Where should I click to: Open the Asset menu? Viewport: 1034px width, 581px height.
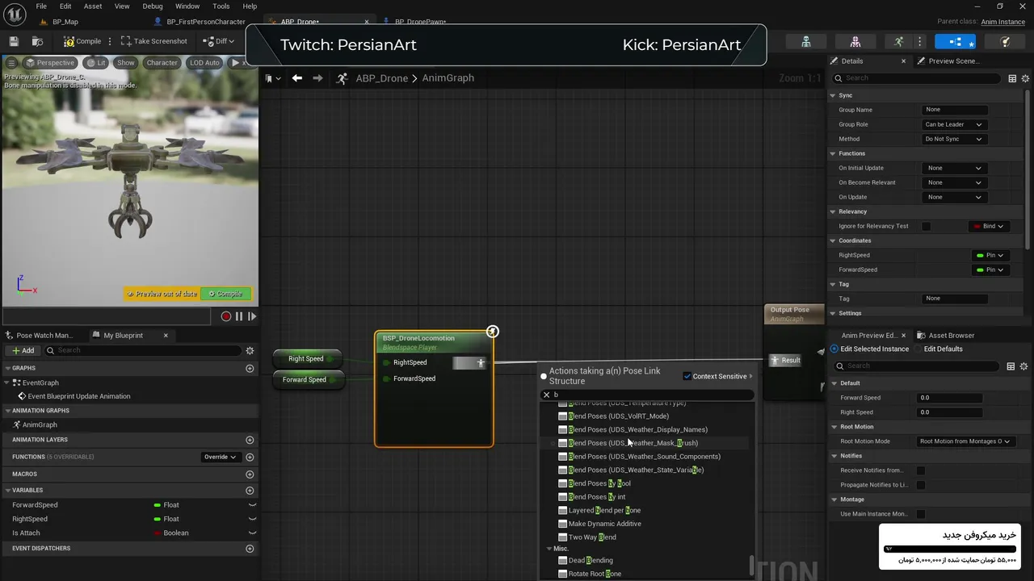(x=93, y=6)
